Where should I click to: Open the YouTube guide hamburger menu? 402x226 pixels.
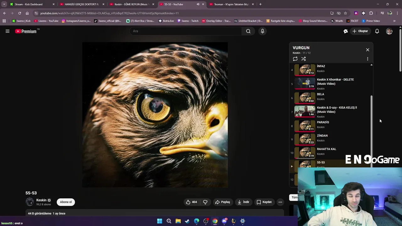point(8,31)
